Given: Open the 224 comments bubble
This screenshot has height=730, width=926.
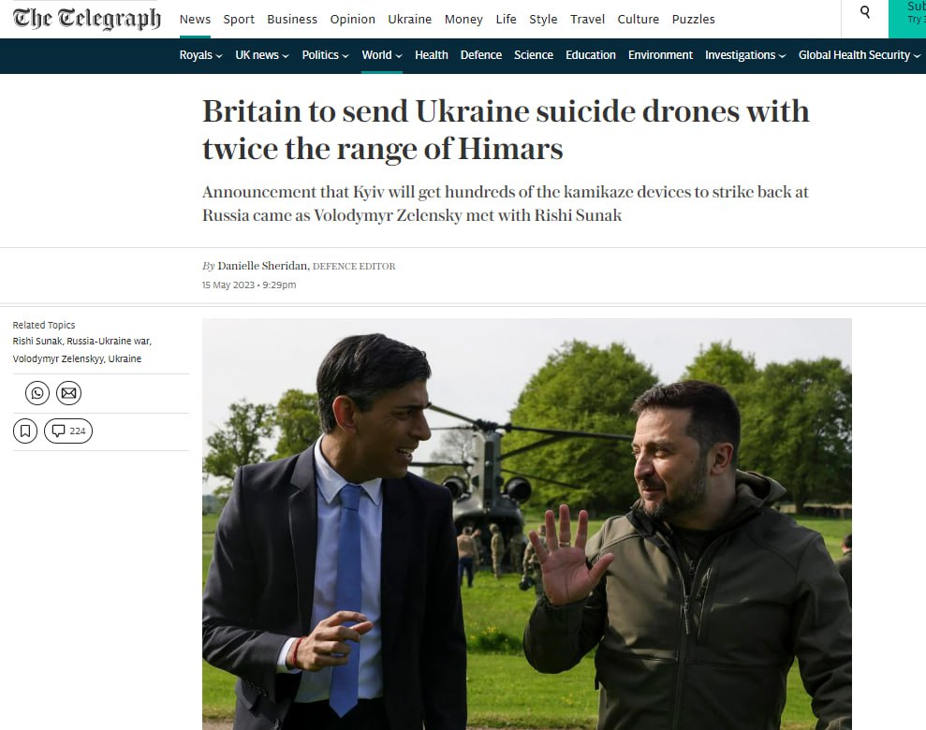Looking at the screenshot, I should coord(68,431).
